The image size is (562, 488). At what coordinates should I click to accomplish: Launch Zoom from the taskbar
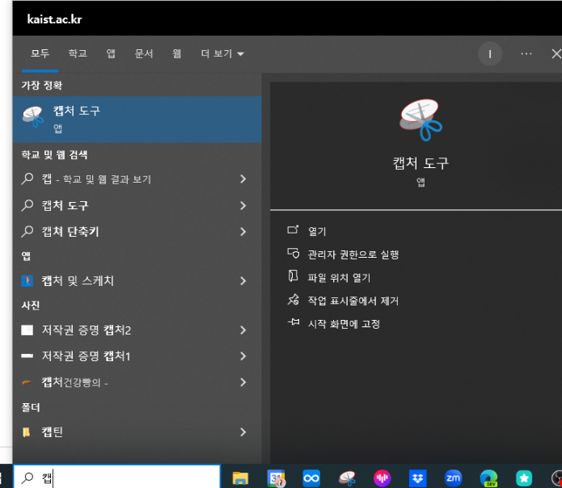click(x=453, y=478)
